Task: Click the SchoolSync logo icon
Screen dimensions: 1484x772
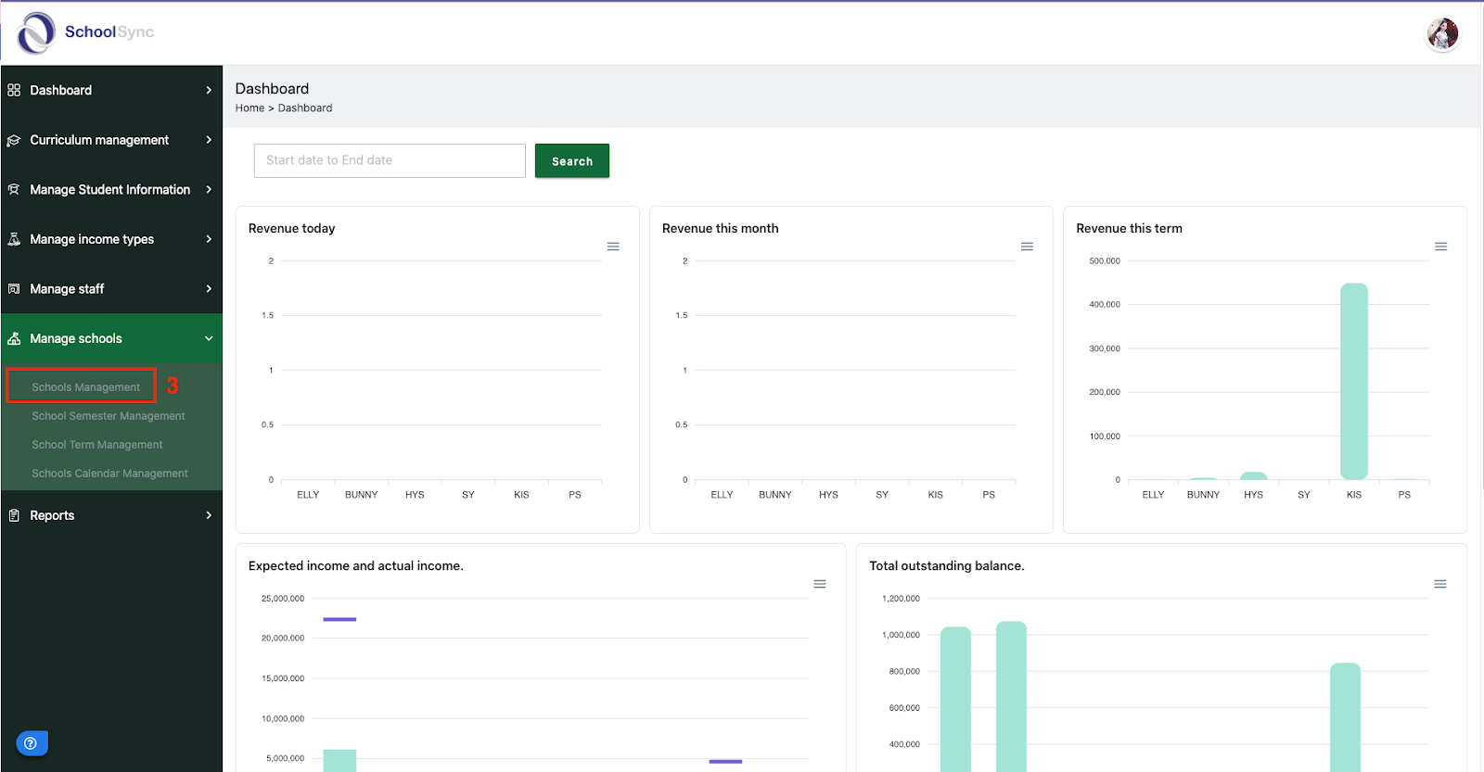Action: 36,33
